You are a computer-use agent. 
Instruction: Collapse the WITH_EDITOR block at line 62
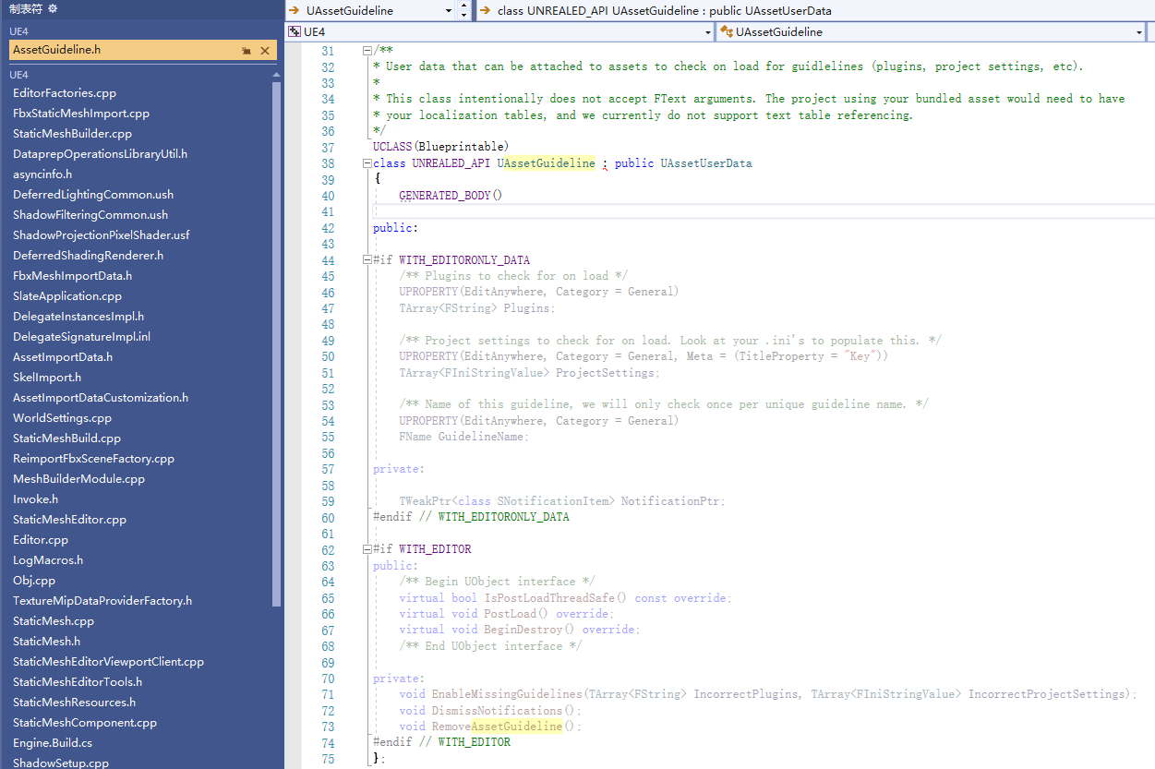coord(367,549)
